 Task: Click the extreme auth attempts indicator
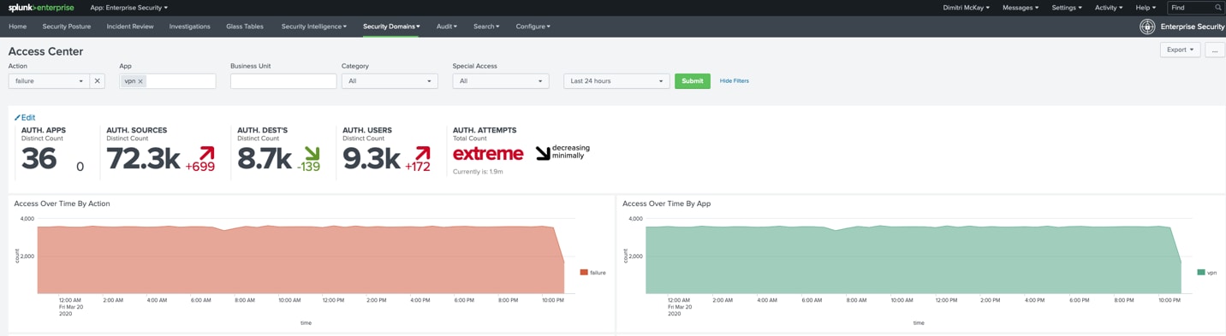488,154
